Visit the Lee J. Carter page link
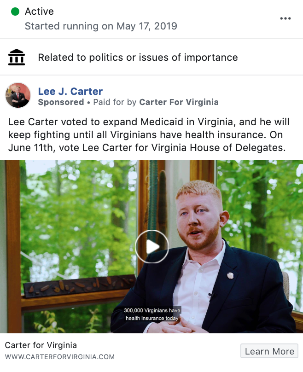 click(x=70, y=91)
